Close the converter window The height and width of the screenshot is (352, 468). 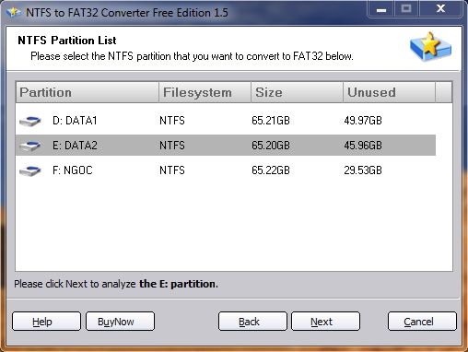point(440,9)
